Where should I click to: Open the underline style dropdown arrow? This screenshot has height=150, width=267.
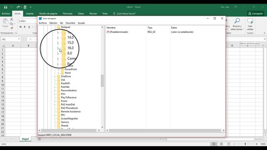pos(33,27)
